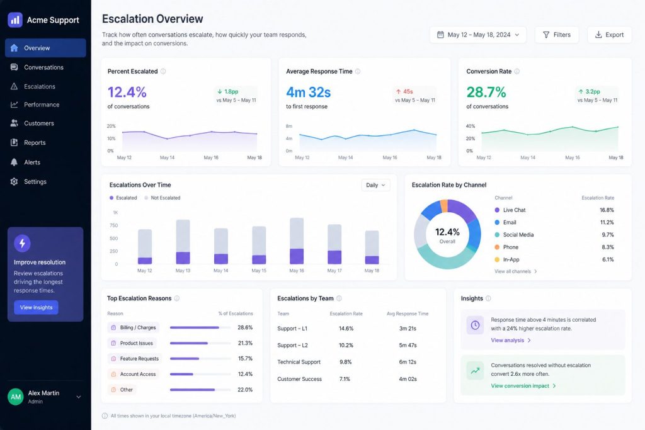Click the Export button
This screenshot has width=645, height=430.
click(609, 35)
